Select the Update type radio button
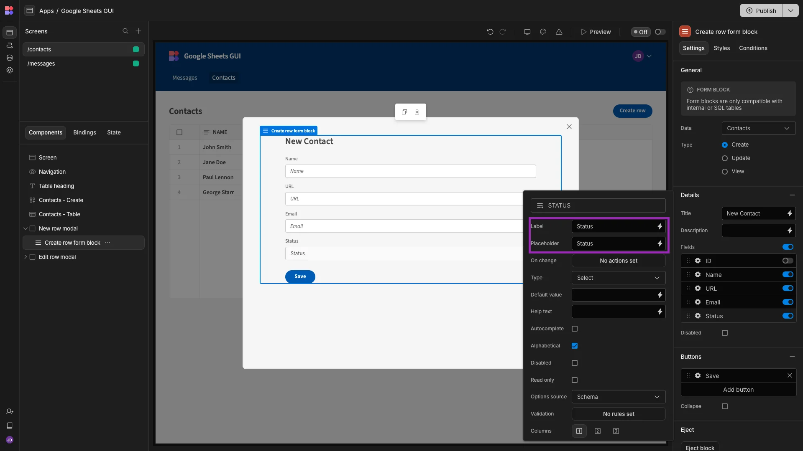 coord(725,158)
